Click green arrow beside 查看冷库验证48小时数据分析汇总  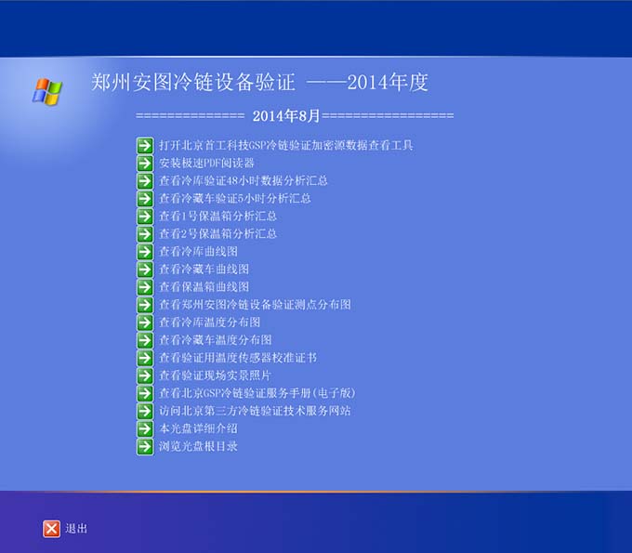pyautogui.click(x=145, y=181)
